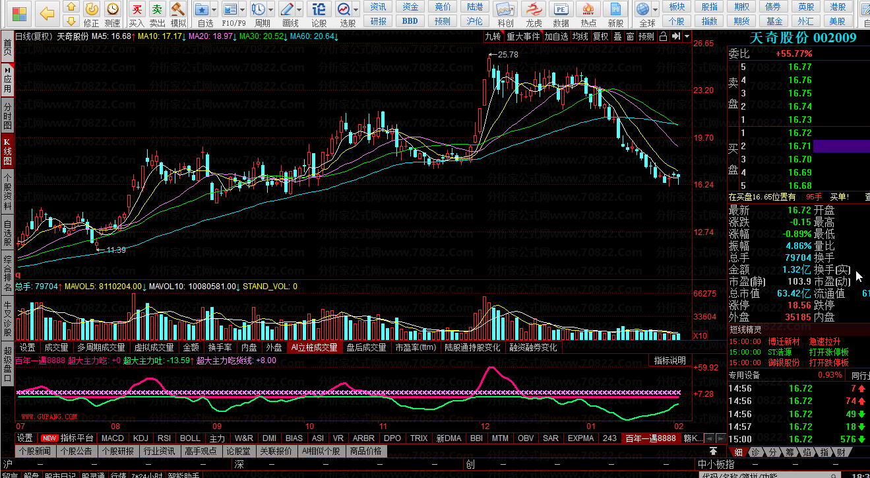
Task: Select the MACD indicator tab
Action: coord(113,438)
